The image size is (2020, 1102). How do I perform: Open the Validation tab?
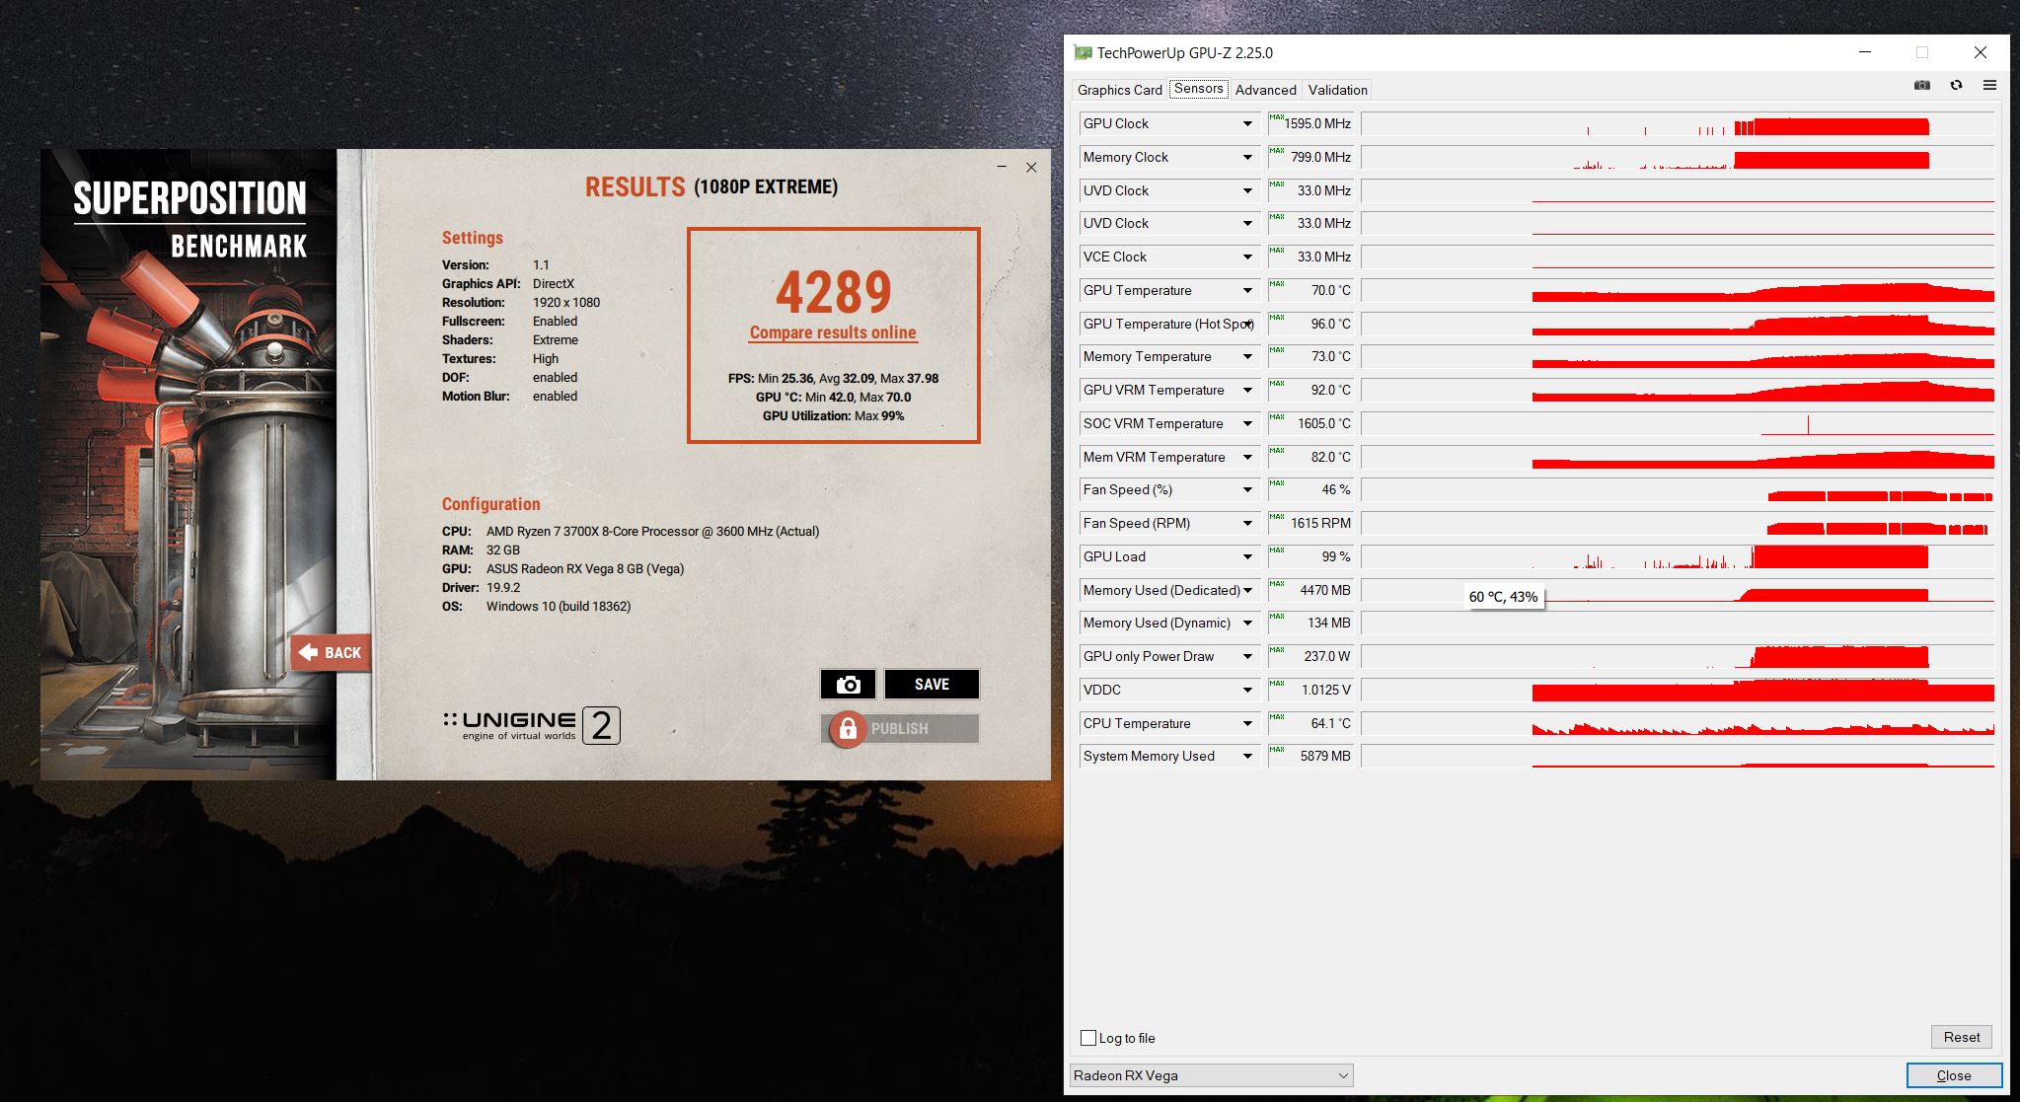point(1337,90)
